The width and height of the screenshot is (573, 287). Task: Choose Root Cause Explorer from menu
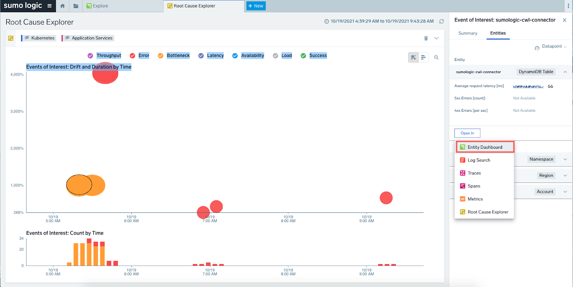pos(484,212)
